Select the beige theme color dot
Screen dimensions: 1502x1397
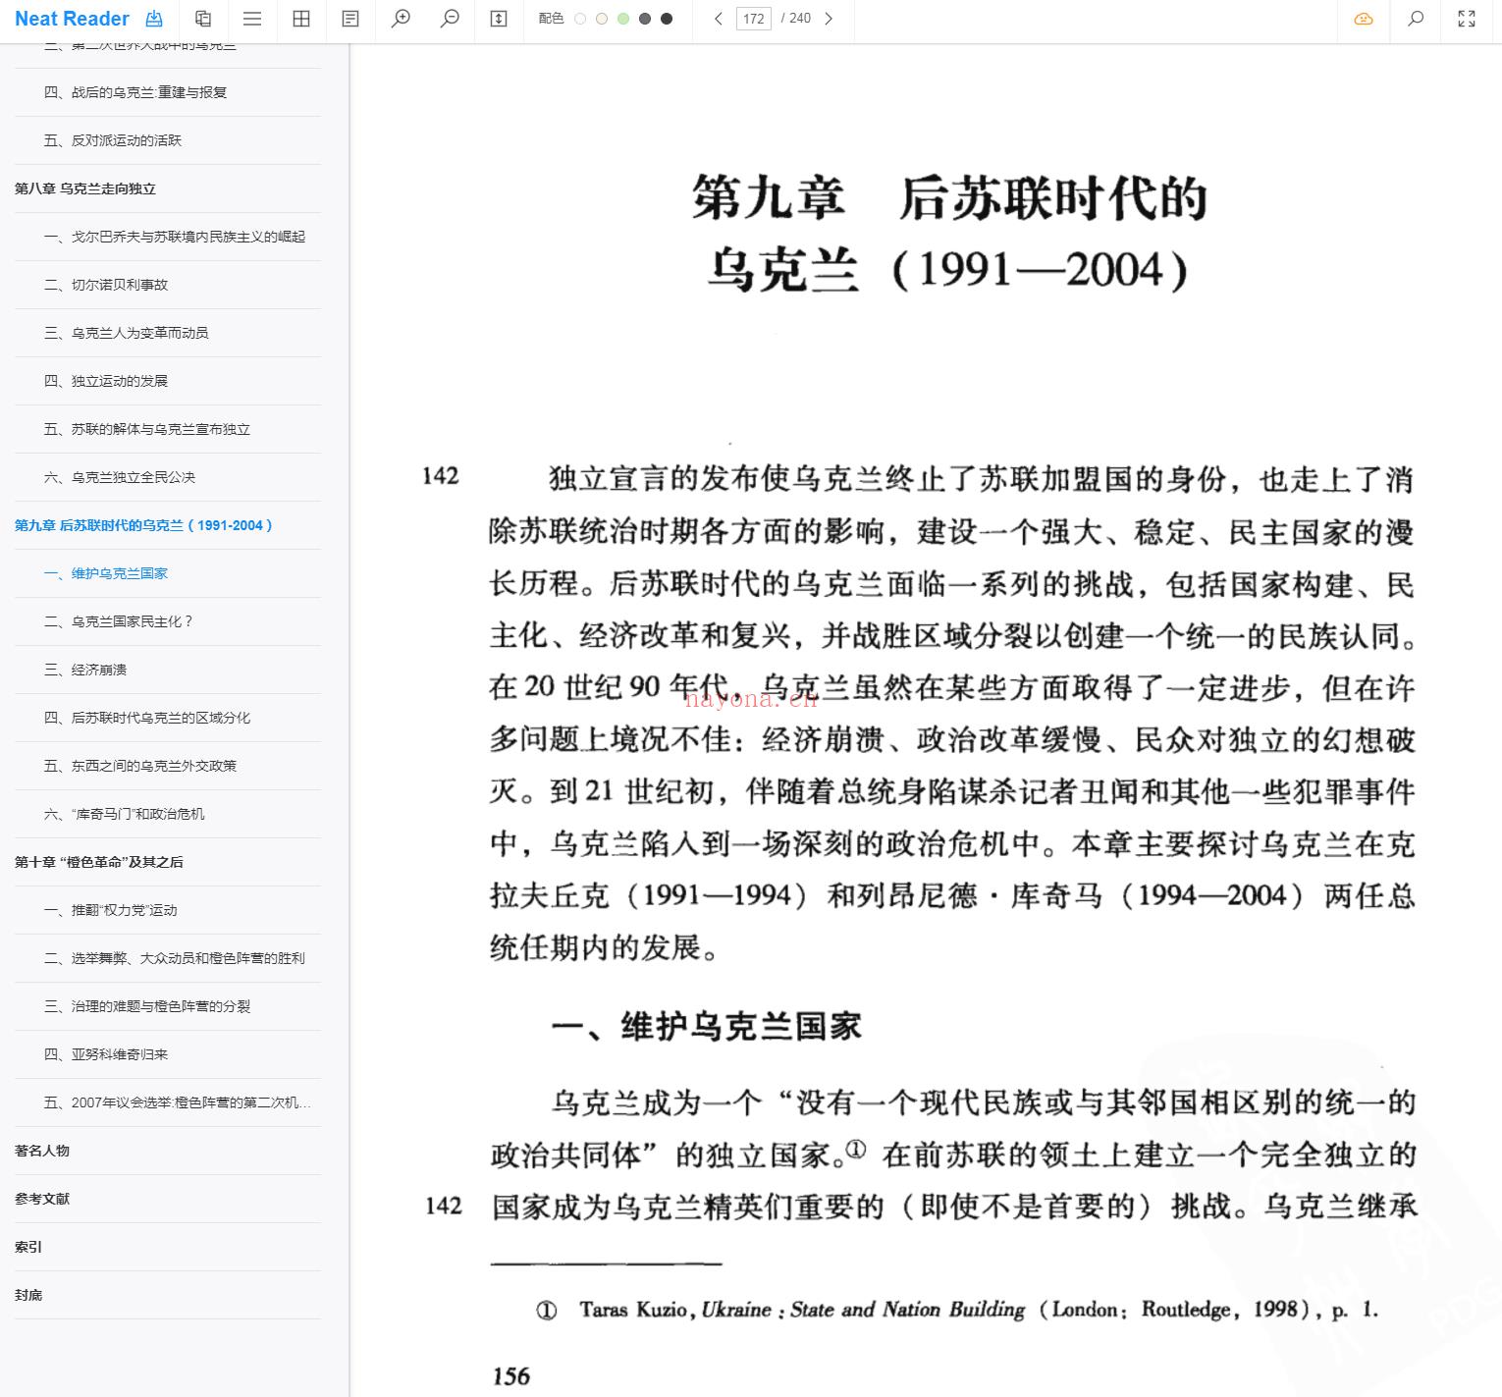pyautogui.click(x=602, y=19)
